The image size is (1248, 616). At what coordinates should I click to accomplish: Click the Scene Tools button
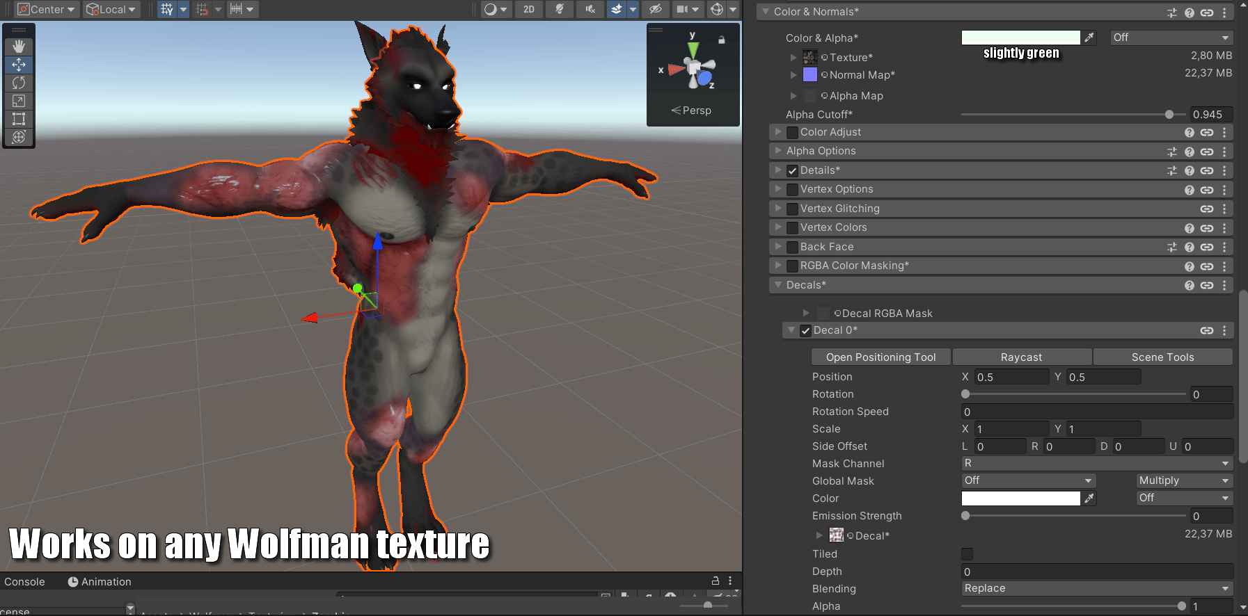(1163, 357)
